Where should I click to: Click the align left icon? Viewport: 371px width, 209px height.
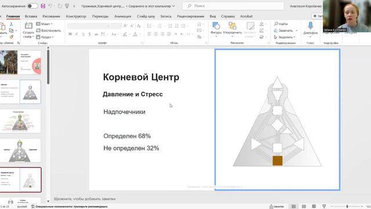pyautogui.click(x=149, y=34)
